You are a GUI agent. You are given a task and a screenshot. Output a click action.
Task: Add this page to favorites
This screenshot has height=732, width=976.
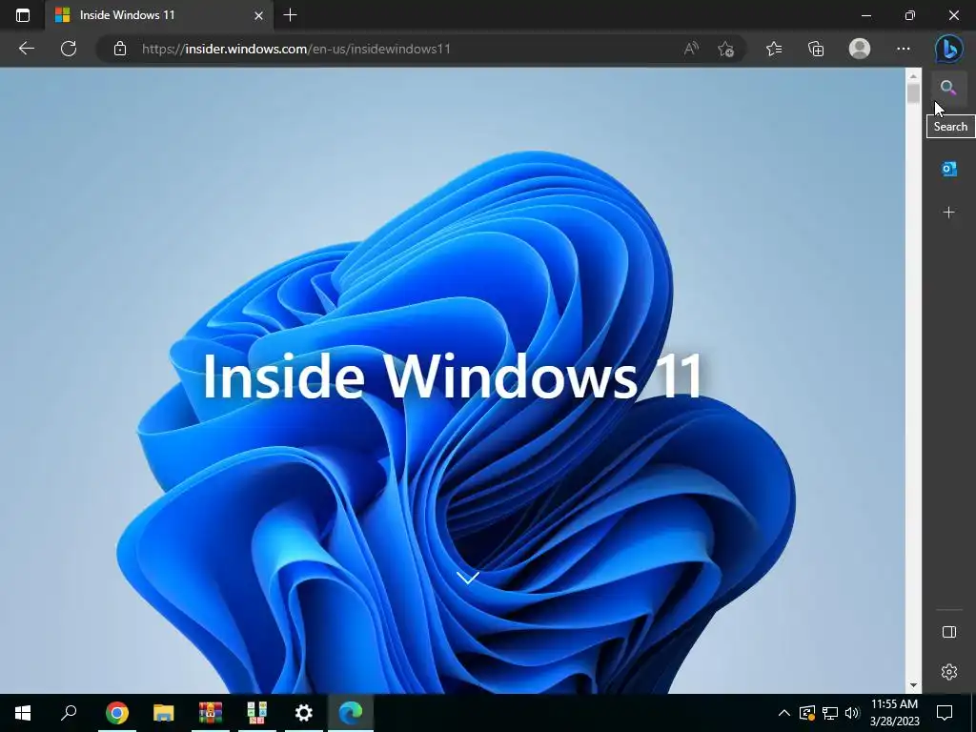point(725,49)
